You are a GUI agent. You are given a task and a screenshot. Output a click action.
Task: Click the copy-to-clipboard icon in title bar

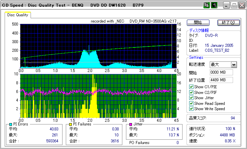click(x=206, y=6)
